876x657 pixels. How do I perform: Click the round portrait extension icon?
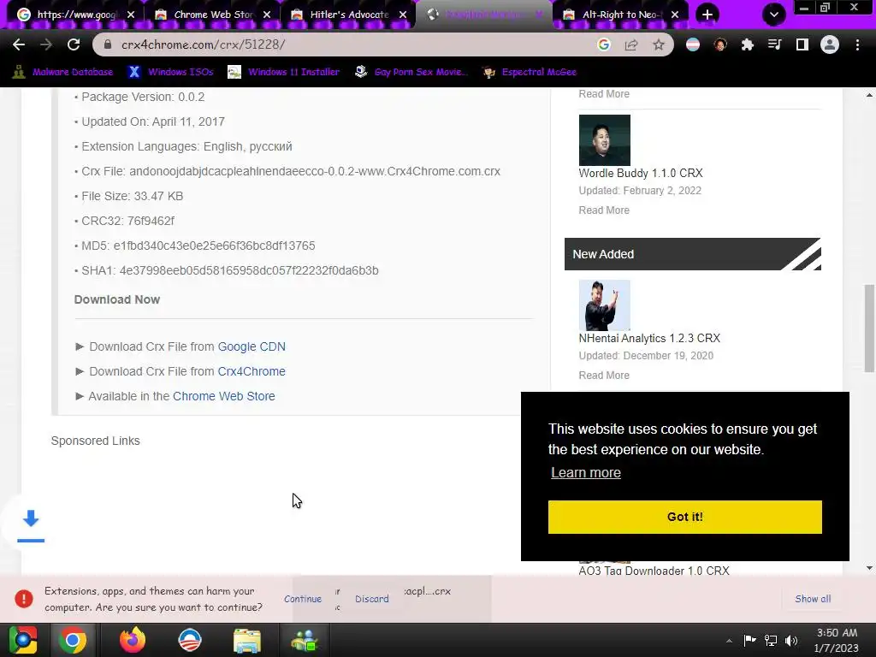pyautogui.click(x=720, y=44)
